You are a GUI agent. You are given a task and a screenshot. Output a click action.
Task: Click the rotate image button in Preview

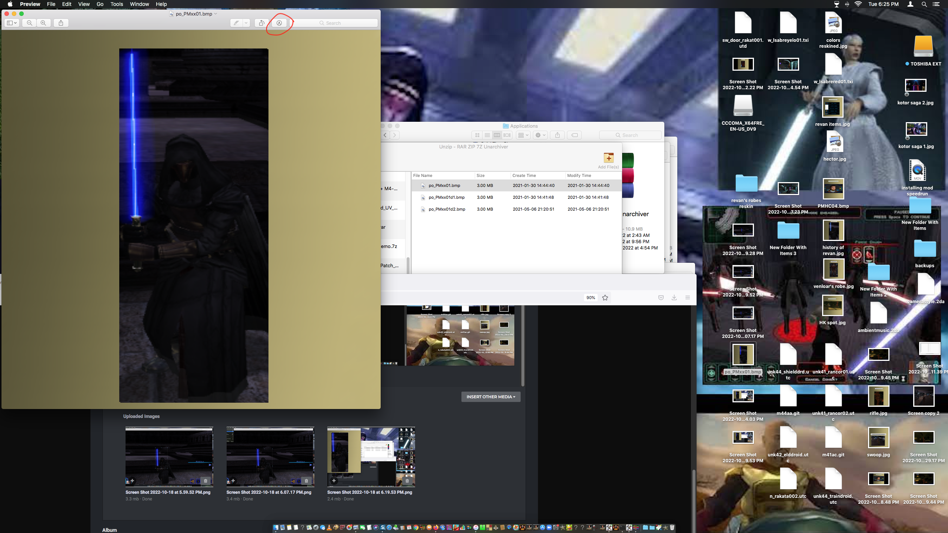tap(261, 23)
